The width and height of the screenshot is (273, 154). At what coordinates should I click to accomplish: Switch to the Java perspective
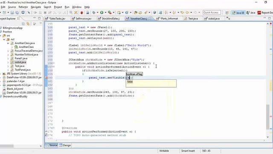tap(251, 12)
